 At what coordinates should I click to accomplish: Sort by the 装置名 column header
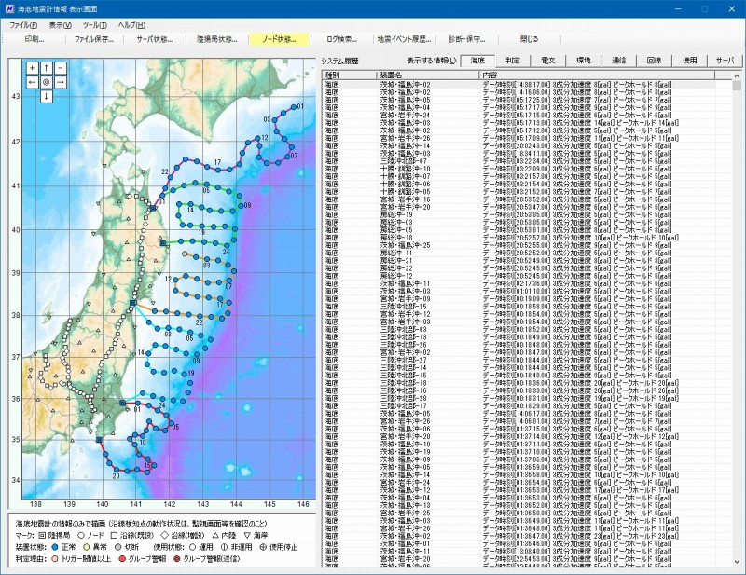click(x=428, y=75)
